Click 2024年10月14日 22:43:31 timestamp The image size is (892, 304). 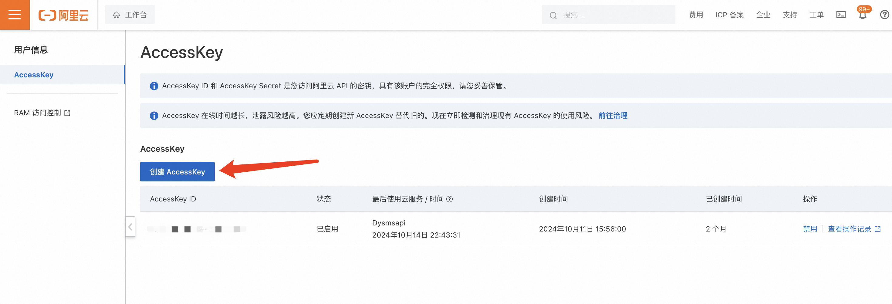pyautogui.click(x=416, y=235)
